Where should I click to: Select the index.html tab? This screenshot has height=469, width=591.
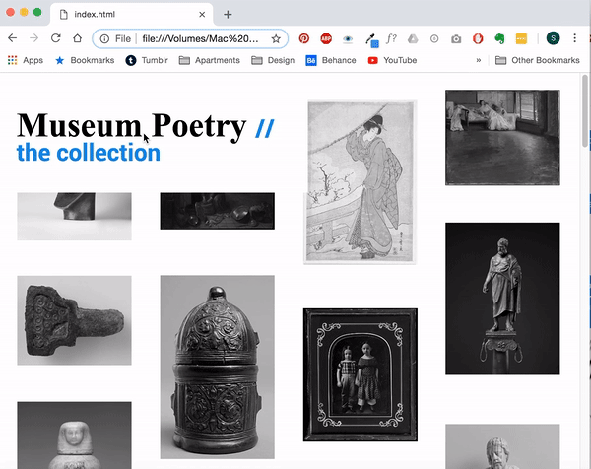(132, 15)
